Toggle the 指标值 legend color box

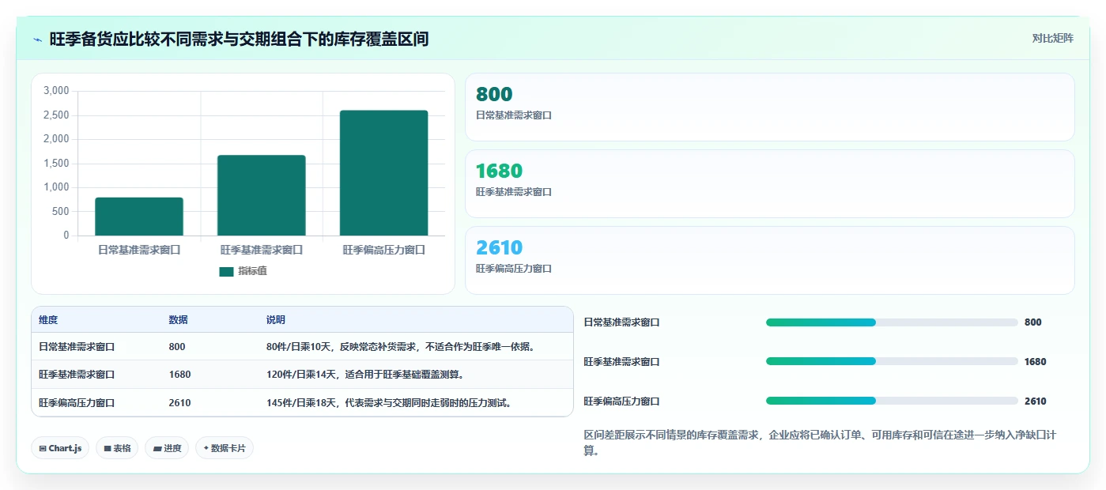pyautogui.click(x=226, y=271)
